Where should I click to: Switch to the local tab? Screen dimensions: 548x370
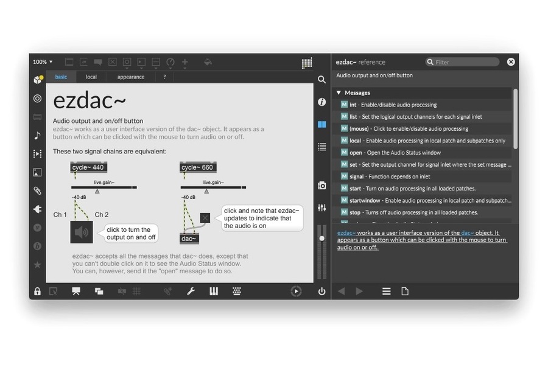[91, 77]
